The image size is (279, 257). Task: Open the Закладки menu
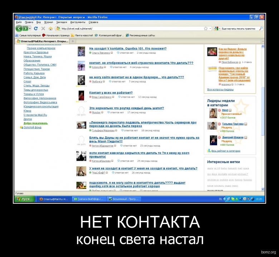pos(62,22)
